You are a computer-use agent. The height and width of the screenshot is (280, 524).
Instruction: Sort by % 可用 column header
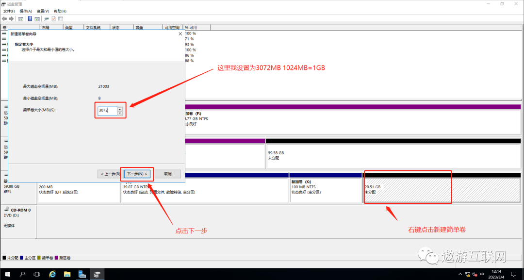point(197,27)
